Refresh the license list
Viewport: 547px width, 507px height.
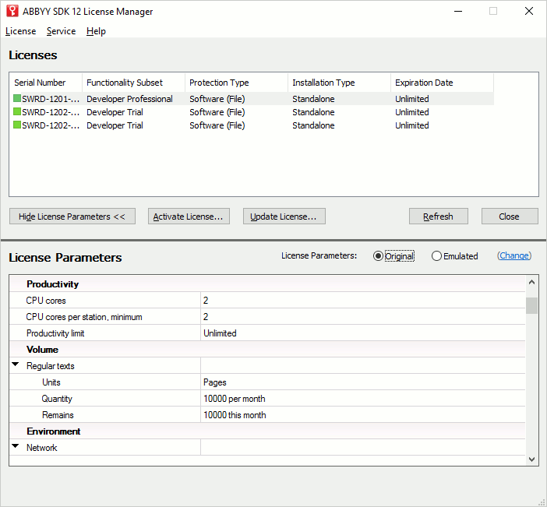point(438,217)
